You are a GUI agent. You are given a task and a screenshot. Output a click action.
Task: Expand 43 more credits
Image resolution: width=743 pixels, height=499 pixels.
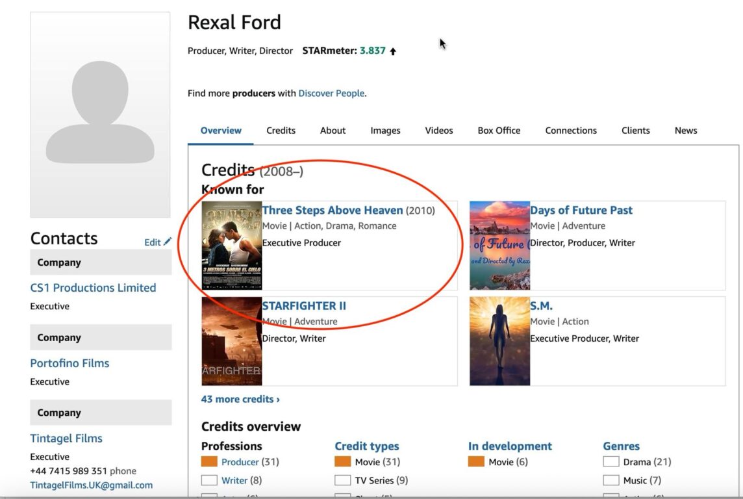coord(240,399)
